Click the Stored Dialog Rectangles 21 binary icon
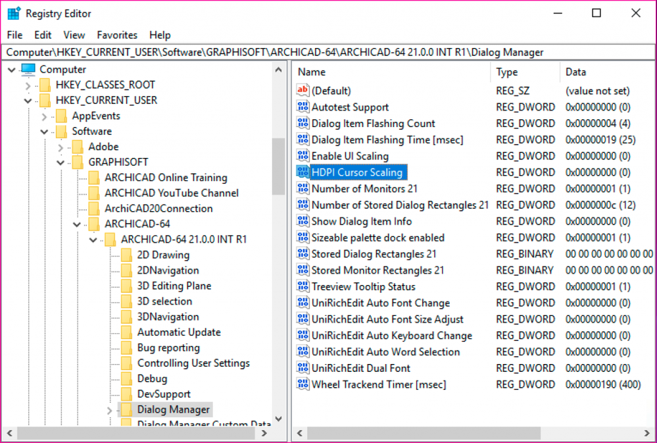Image resolution: width=657 pixels, height=443 pixels. [303, 254]
